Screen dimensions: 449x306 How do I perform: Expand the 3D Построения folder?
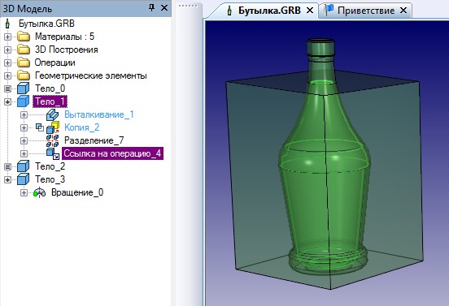coord(8,50)
